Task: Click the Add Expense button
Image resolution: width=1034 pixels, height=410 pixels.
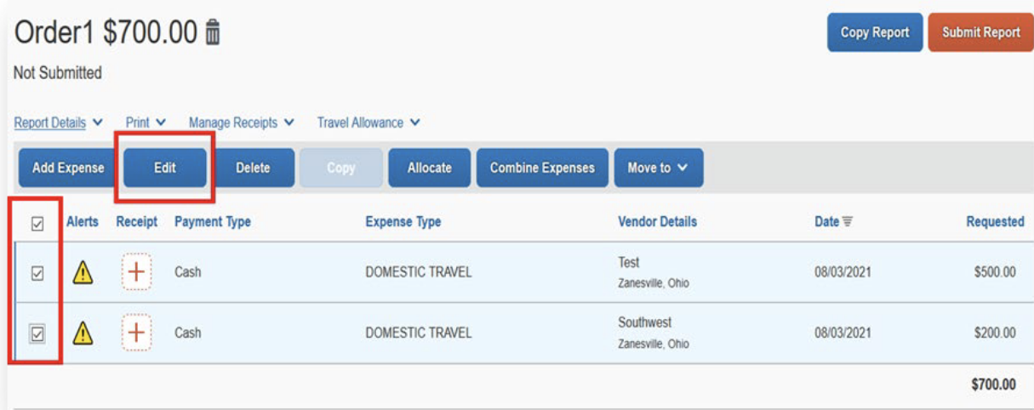Action: click(x=68, y=168)
